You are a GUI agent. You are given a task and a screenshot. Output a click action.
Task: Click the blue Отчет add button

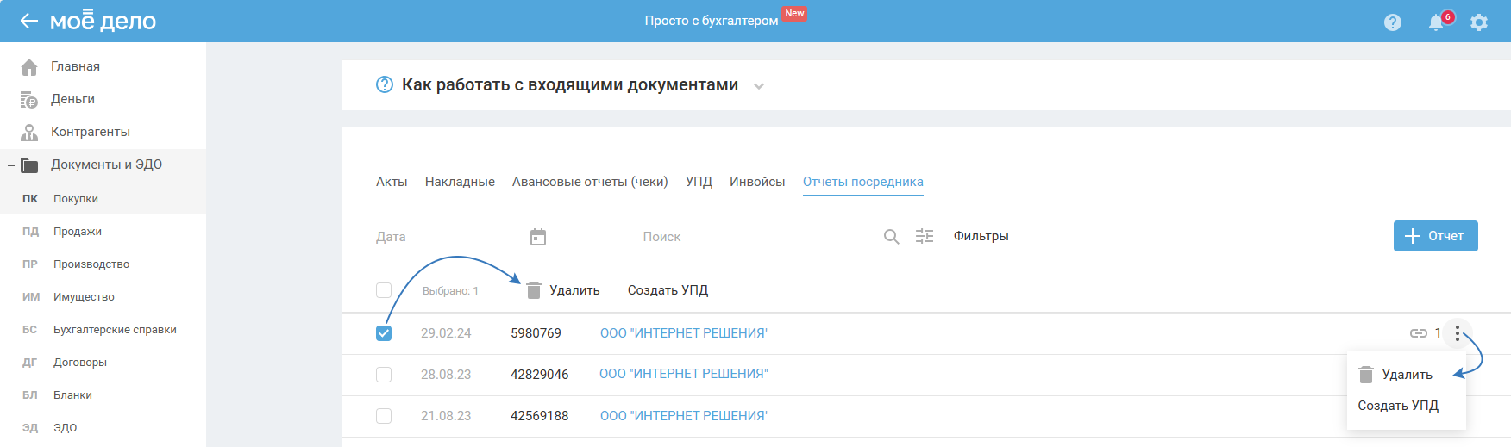(1435, 236)
